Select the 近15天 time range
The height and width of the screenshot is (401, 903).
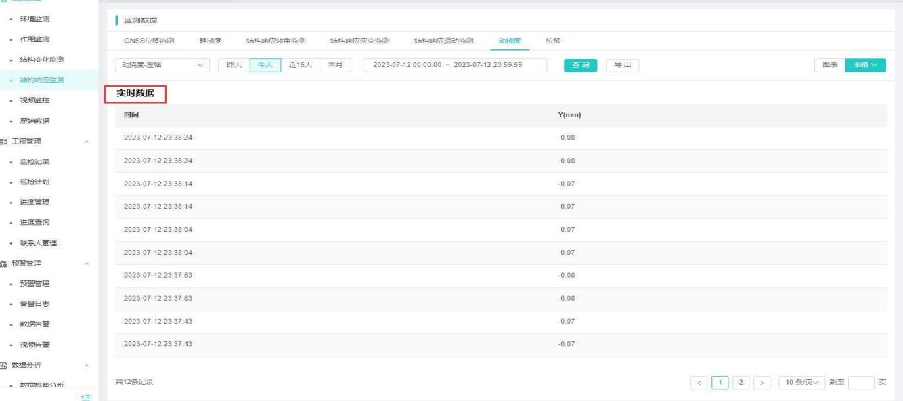pyautogui.click(x=299, y=65)
